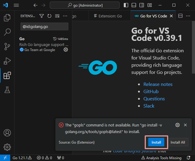
Task: Open the Accounts icon in activity bar
Action: [x=7, y=133]
